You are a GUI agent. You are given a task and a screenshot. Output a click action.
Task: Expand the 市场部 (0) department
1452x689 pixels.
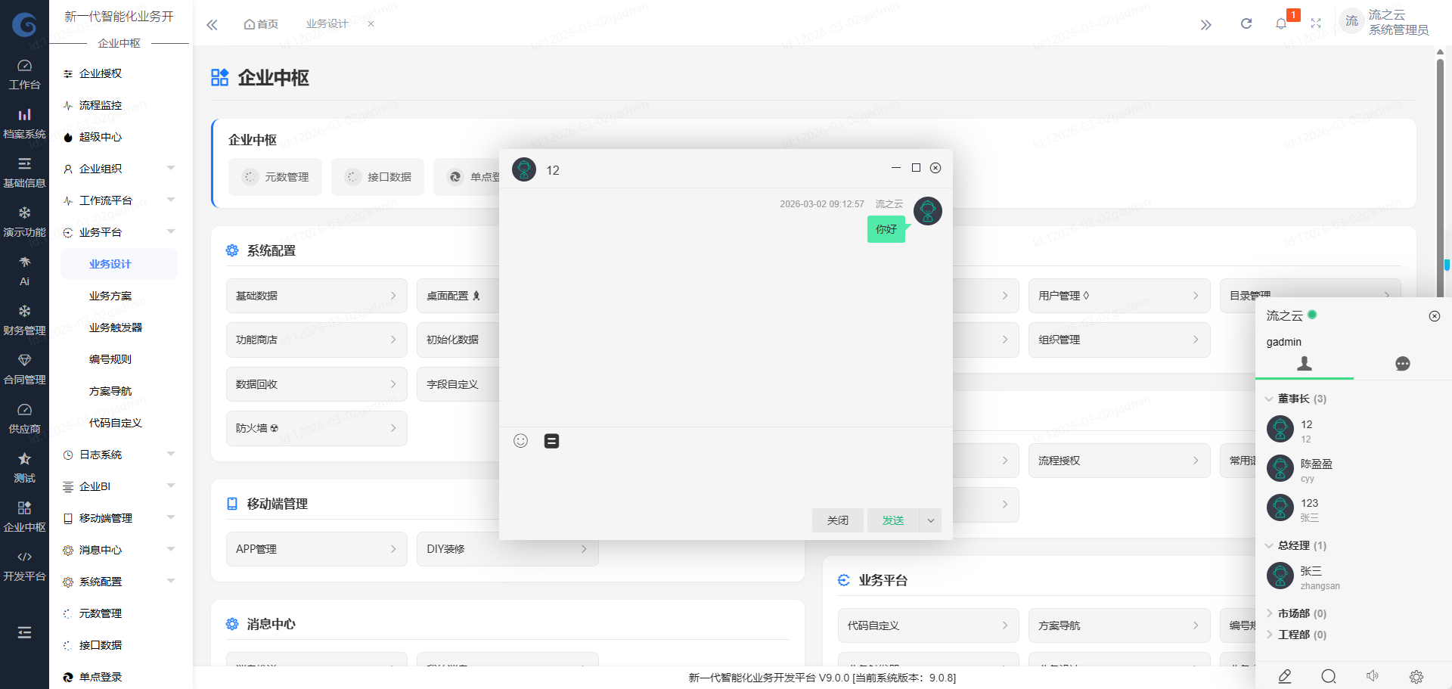click(x=1270, y=613)
